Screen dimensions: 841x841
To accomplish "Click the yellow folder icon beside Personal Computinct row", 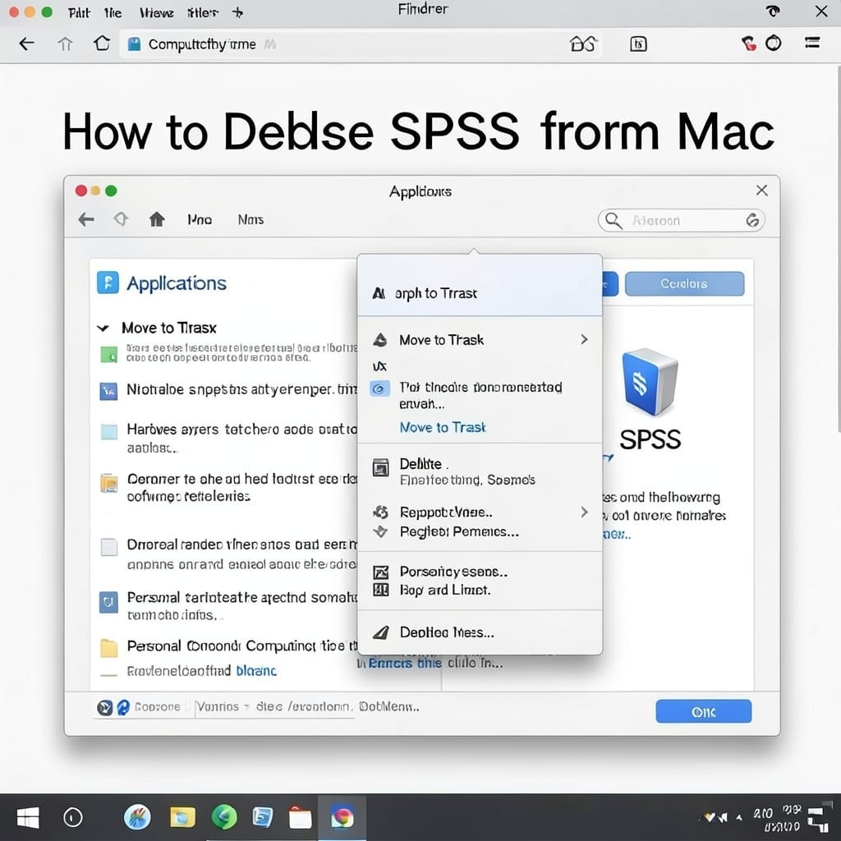I will pos(109,647).
